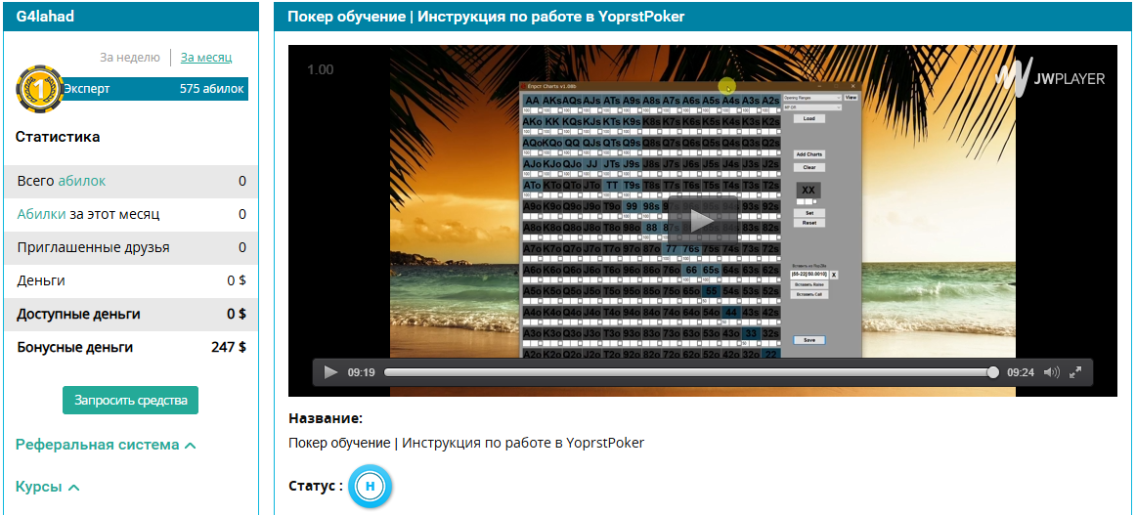Collapse the Курсы section
This screenshot has height=515, width=1136.
tap(47, 487)
